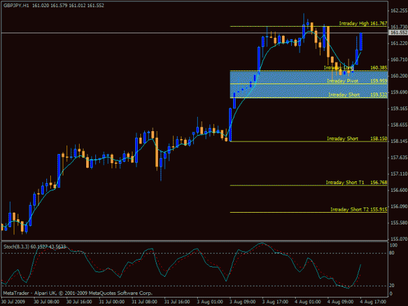This screenshot has height=306, width=408.
Task: Select the Intraday Short T1 156.768 label
Action: click(356, 183)
